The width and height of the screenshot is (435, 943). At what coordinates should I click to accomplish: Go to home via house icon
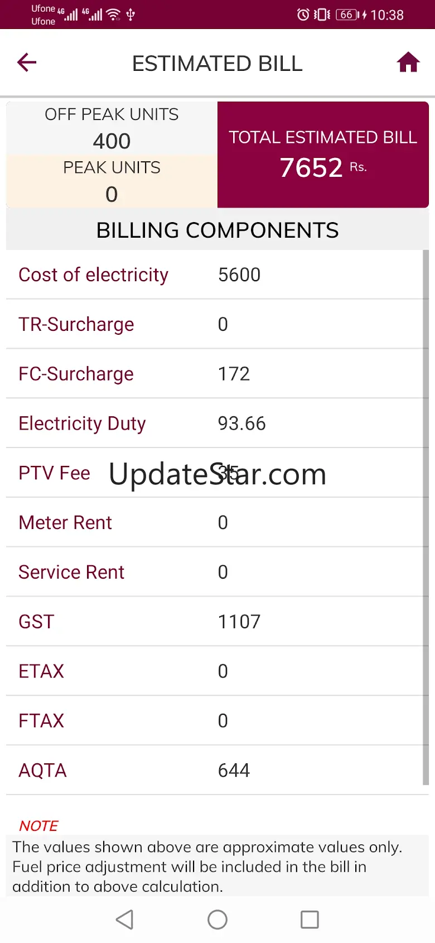pos(408,62)
